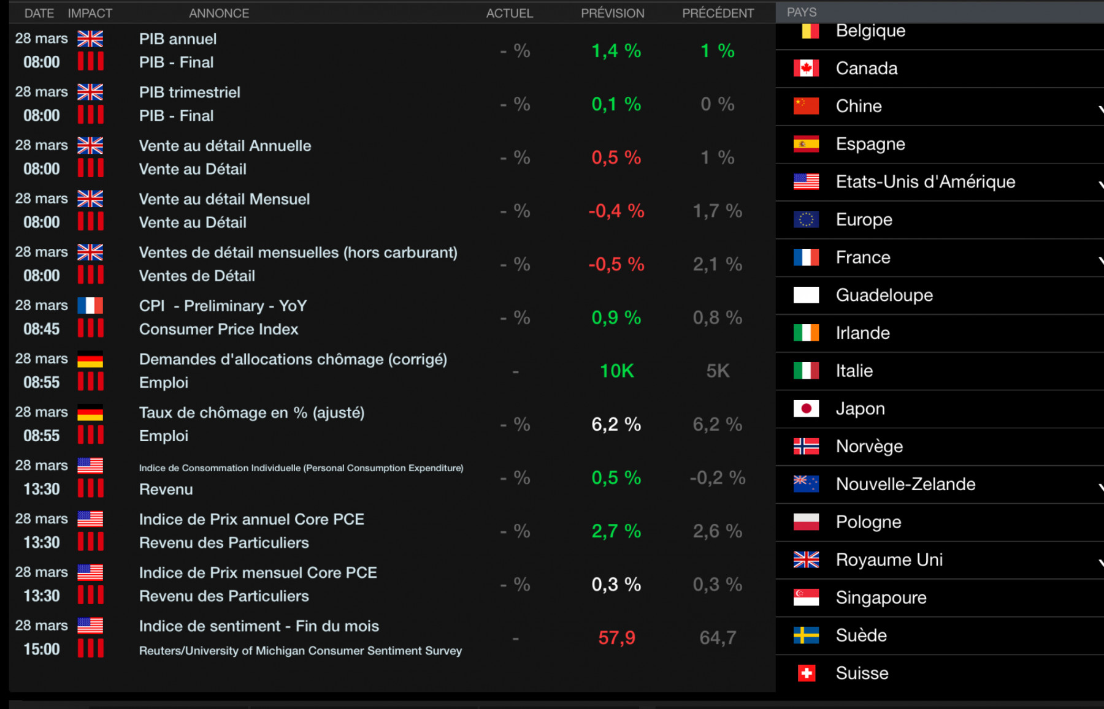The image size is (1104, 709).
Task: Toggle the checkmark for France
Action: pos(1100,260)
